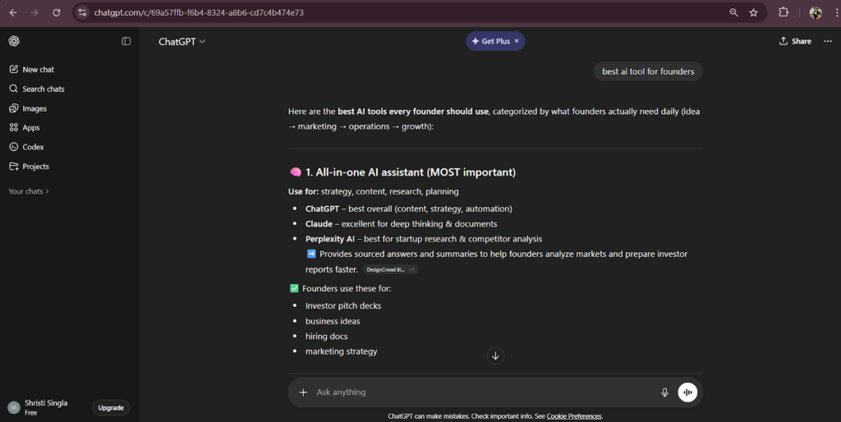Open the Cookie Preferences link
The image size is (841, 422).
pyautogui.click(x=574, y=416)
